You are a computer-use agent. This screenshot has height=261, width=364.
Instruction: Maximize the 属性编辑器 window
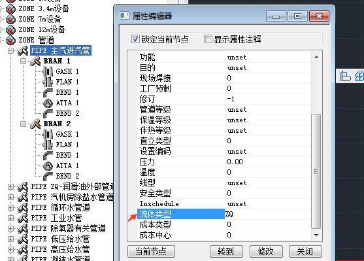297,16
